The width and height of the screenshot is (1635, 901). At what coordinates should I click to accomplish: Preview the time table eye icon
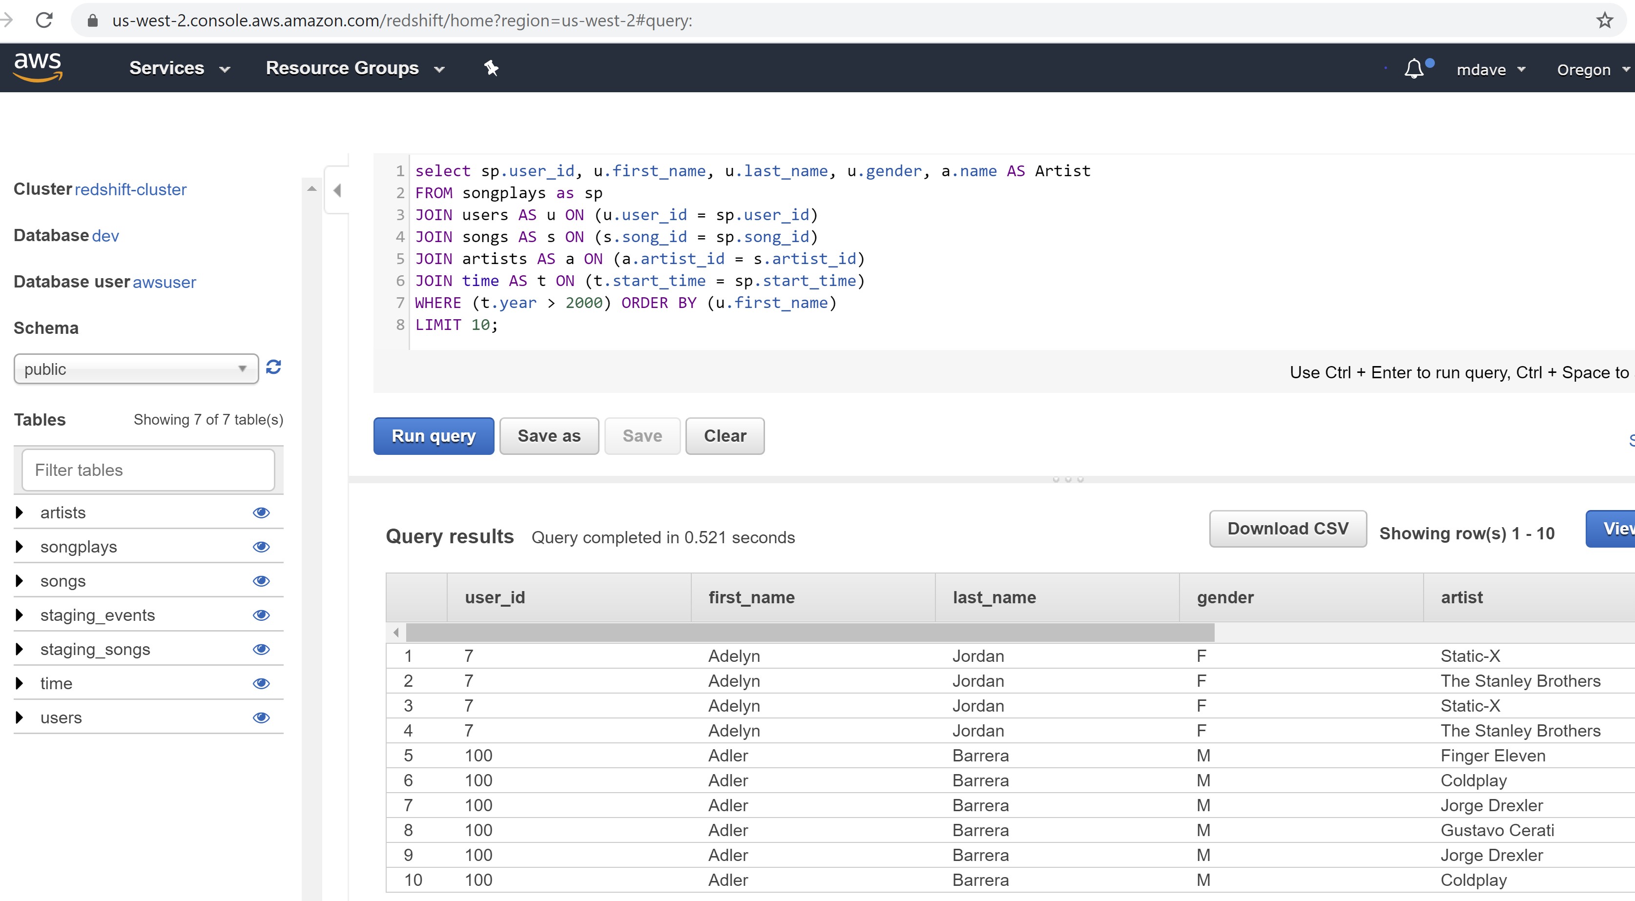click(262, 683)
